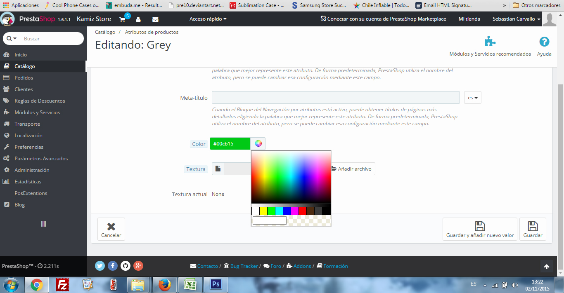
Task: Open Sebastian Carvallo account dropdown
Action: 516,19
